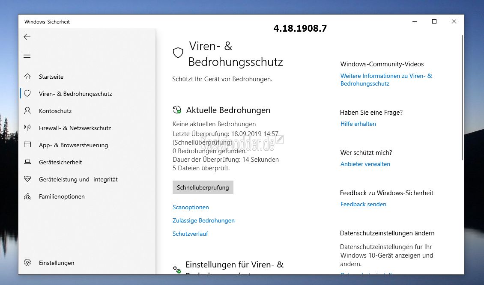The image size is (484, 285).
Task: Click the 'Haben Sie eine Frage?' heading
Action: pos(371,113)
